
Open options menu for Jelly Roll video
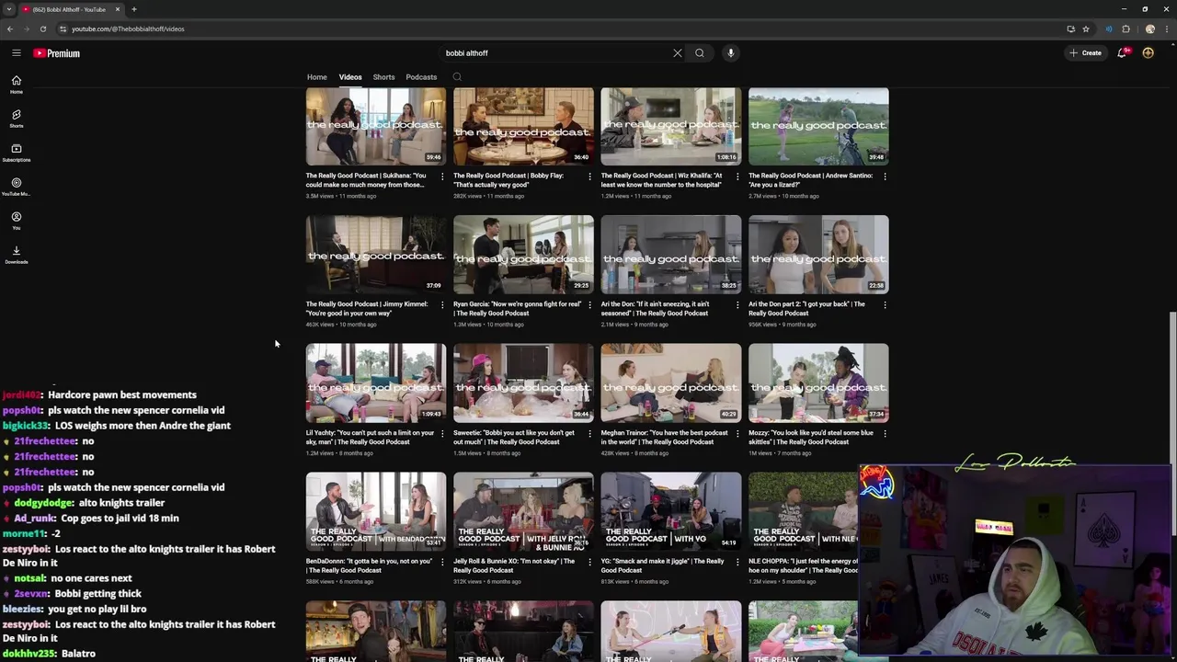[590, 562]
